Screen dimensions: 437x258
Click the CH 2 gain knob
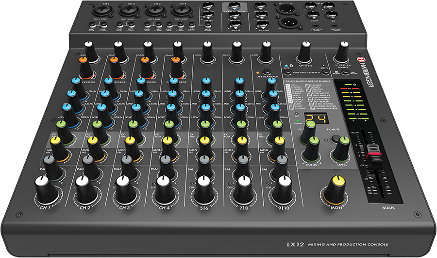coord(120,52)
